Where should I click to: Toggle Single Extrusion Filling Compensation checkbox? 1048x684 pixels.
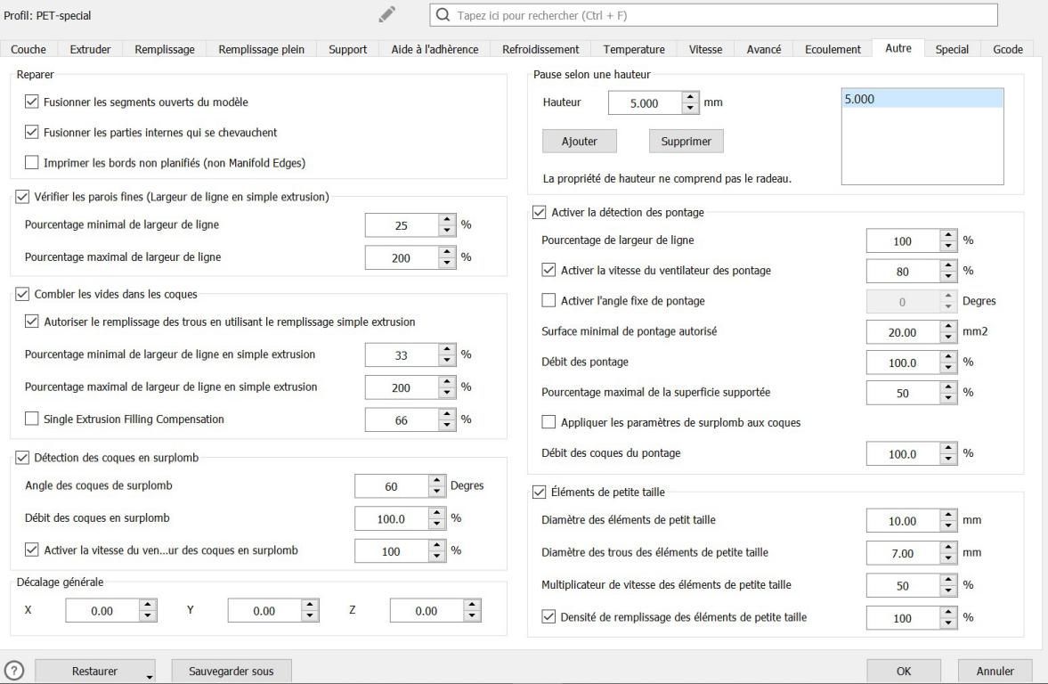pos(31,419)
